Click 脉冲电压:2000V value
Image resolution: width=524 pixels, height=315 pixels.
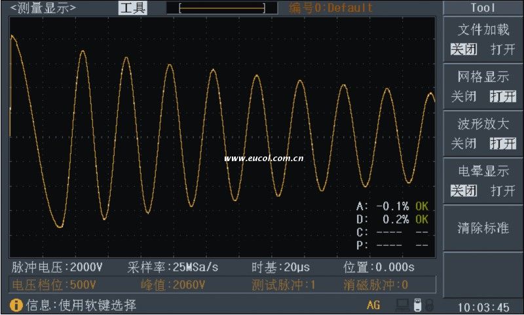pos(57,267)
